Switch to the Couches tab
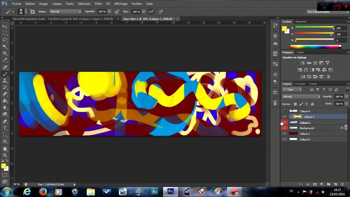The height and width of the screenshot is (197, 350). [300, 84]
